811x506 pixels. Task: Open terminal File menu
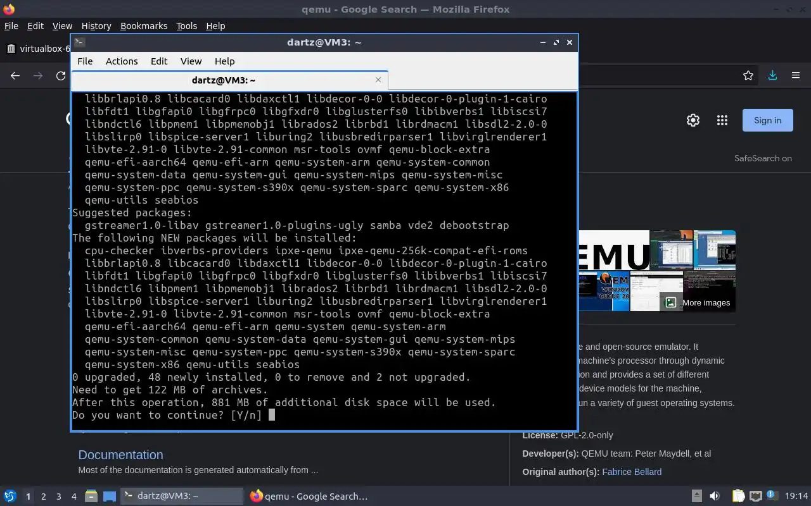(x=85, y=61)
